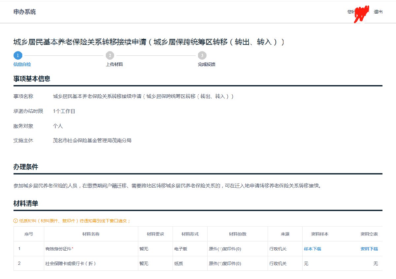Click the 茂名市社会保险基金管理局茂南分局 text

click(92, 140)
